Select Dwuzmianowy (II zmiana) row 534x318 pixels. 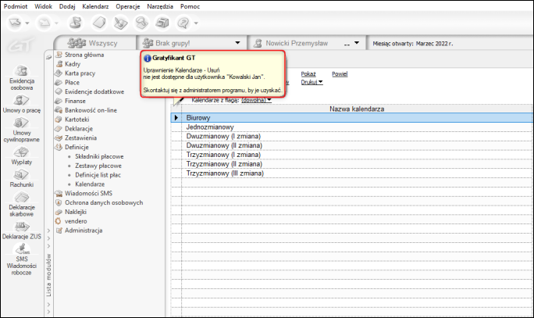352,145
